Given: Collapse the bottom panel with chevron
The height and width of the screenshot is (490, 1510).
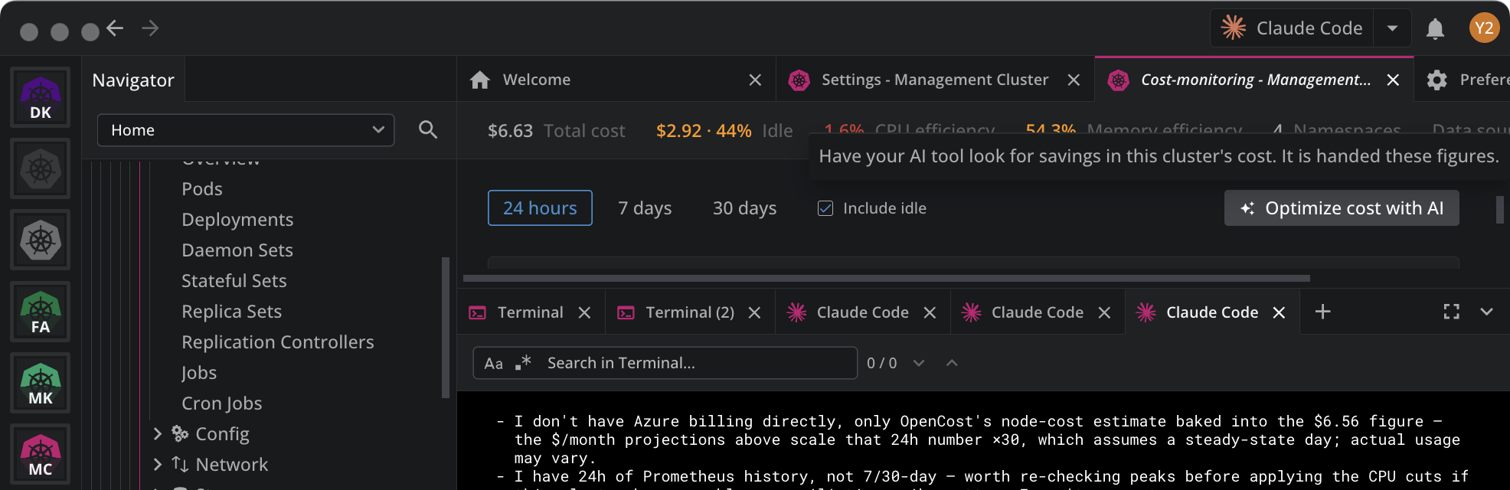Looking at the screenshot, I should [1486, 312].
